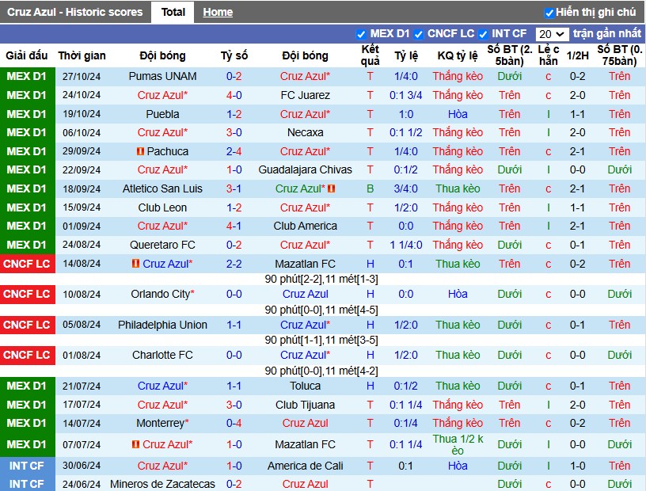Click note 90 phút[1-1],11 mét[3-5]
This screenshot has height=491, width=646.
(321, 340)
